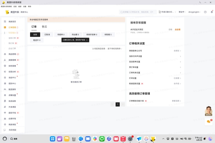Launch the green messaging app in taskbar
The height and width of the screenshot is (143, 215).
pyautogui.click(x=102, y=139)
